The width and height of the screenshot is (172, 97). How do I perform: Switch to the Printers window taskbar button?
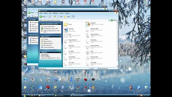[78, 96]
